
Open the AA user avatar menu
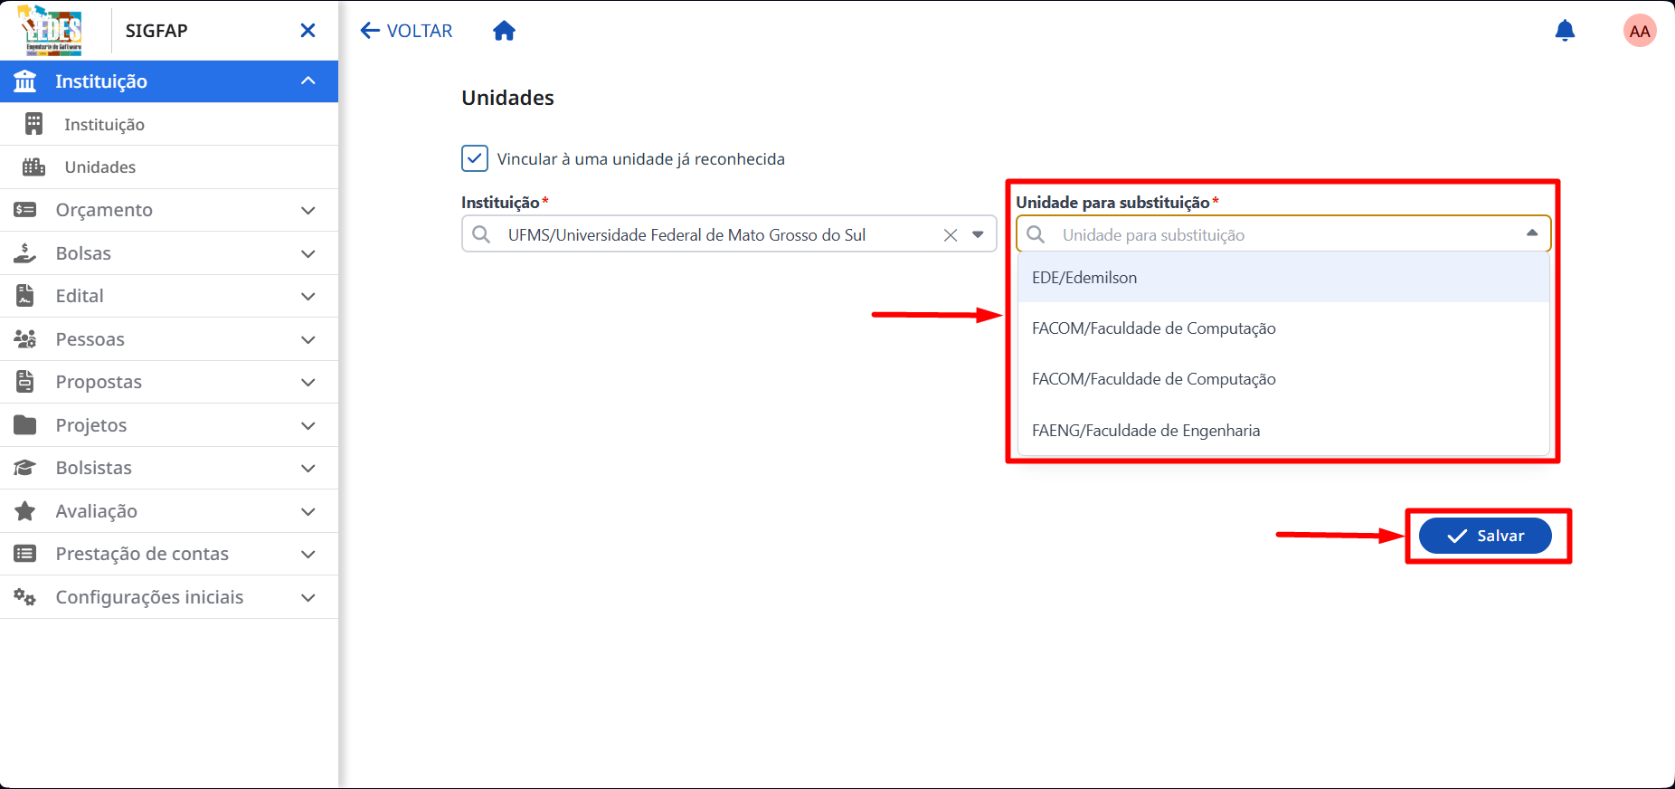pos(1640,31)
